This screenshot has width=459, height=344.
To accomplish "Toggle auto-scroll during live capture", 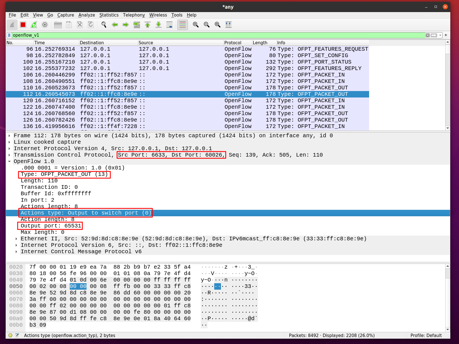I will tap(169, 25).
